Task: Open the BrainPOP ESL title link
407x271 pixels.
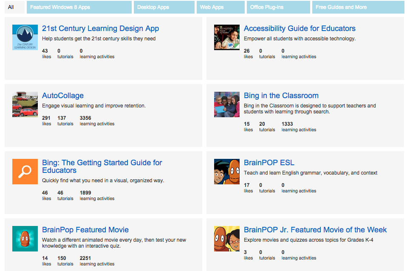Action: tap(269, 163)
